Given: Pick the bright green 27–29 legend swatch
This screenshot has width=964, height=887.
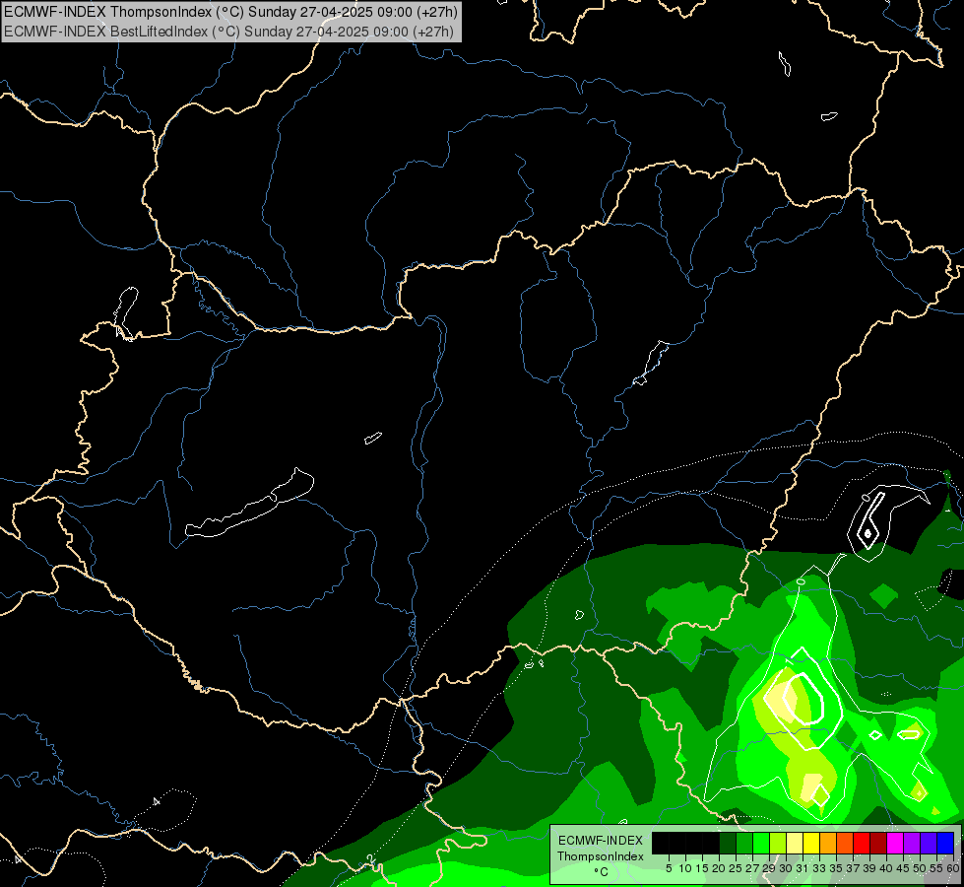Looking at the screenshot, I should pos(761,843).
